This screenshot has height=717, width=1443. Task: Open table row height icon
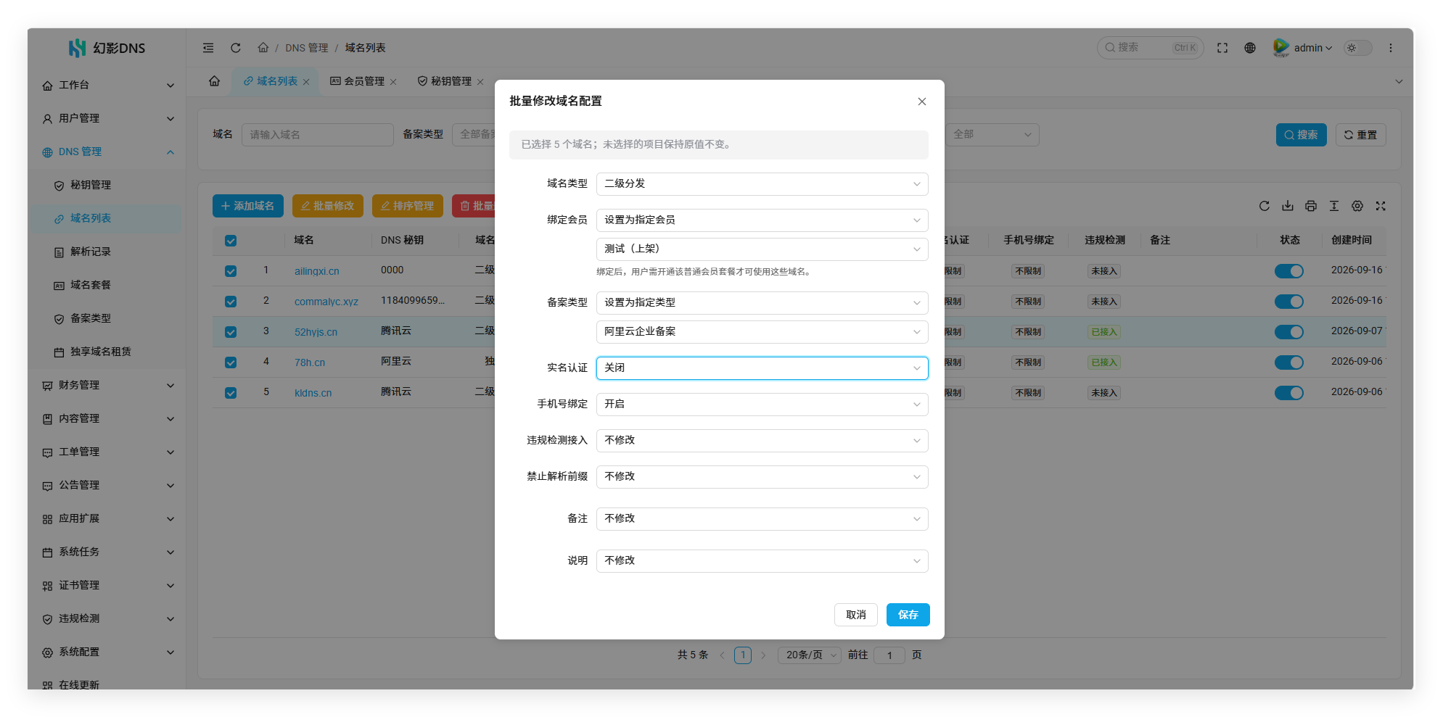click(1334, 206)
